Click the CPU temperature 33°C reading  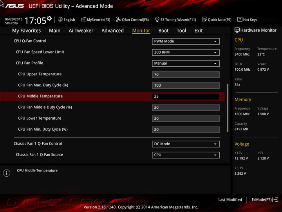[x=261, y=54]
